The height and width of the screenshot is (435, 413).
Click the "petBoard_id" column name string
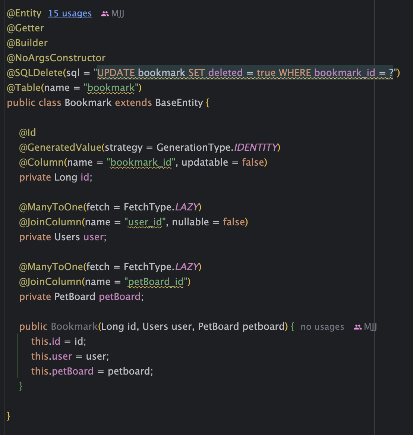[x=156, y=282]
